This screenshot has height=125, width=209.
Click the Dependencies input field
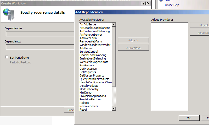pyautogui.click(x=40, y=34)
